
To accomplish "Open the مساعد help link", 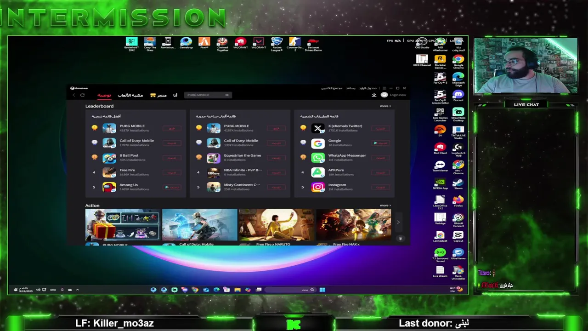I will (x=351, y=88).
